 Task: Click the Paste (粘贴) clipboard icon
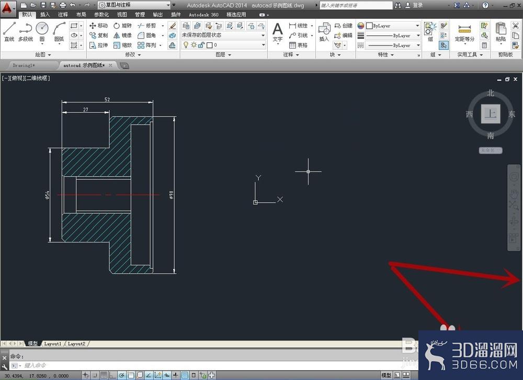tap(501, 32)
